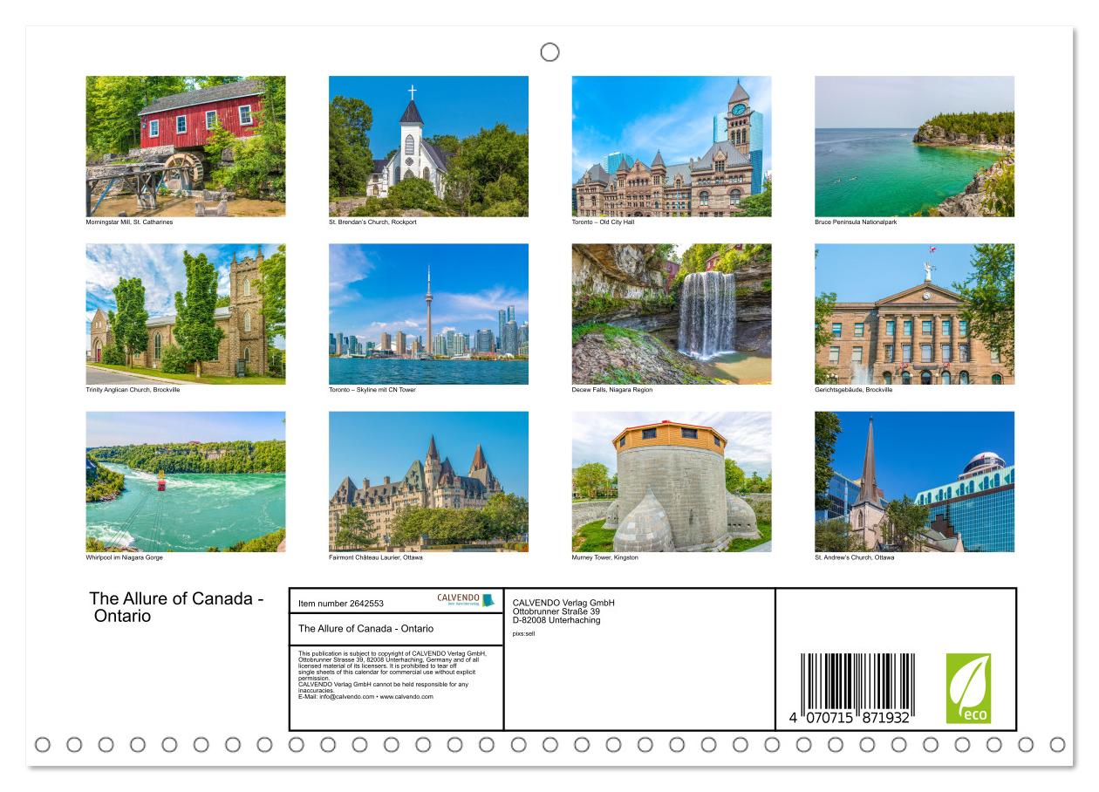Image resolution: width=1099 pixels, height=792 pixels.
Task: Click the "pixs:sell" credit text
Action: pos(524,633)
